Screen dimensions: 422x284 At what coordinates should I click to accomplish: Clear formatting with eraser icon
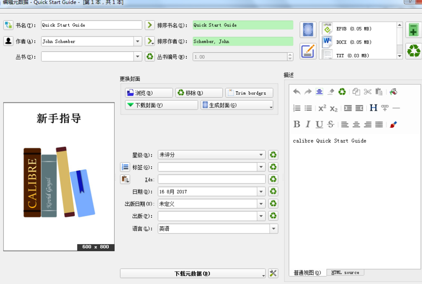(330, 92)
